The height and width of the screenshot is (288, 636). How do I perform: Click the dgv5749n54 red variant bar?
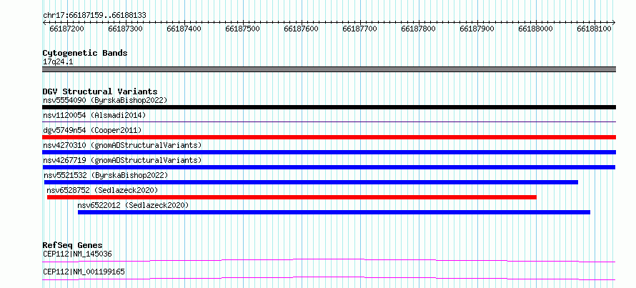[x=329, y=137]
